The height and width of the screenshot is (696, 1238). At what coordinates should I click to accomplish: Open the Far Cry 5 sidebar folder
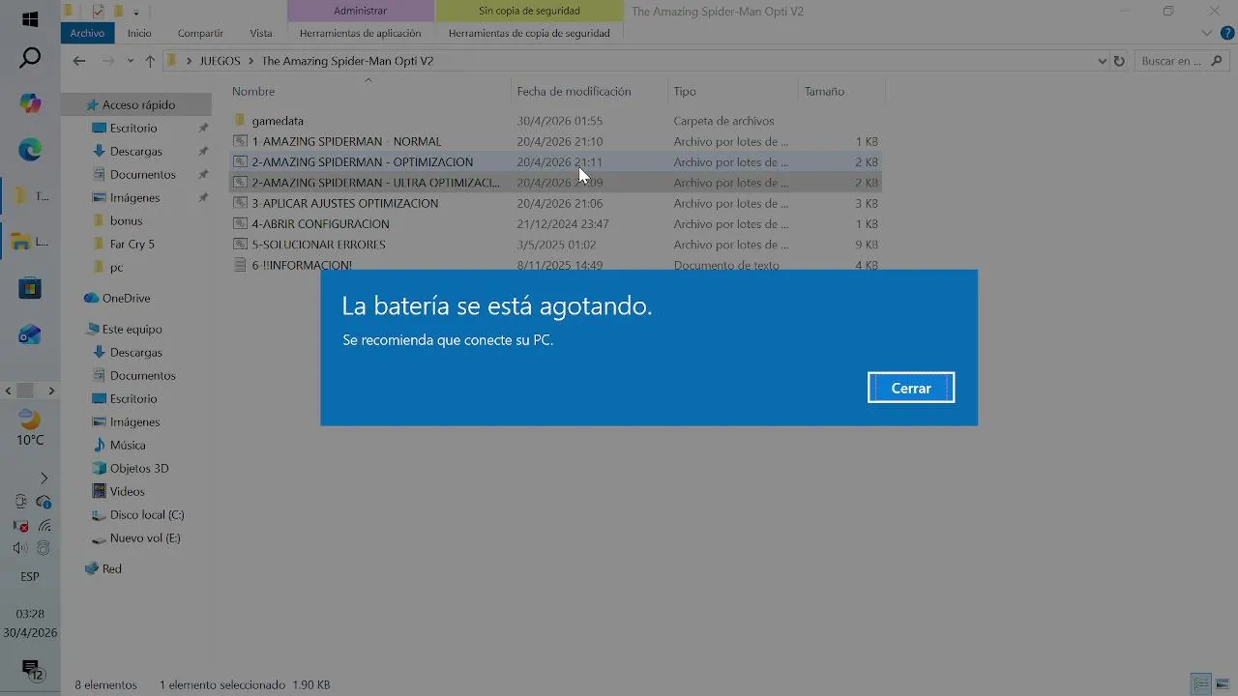[132, 244]
